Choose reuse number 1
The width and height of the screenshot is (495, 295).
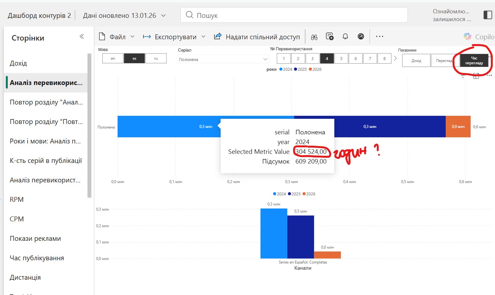[284, 58]
